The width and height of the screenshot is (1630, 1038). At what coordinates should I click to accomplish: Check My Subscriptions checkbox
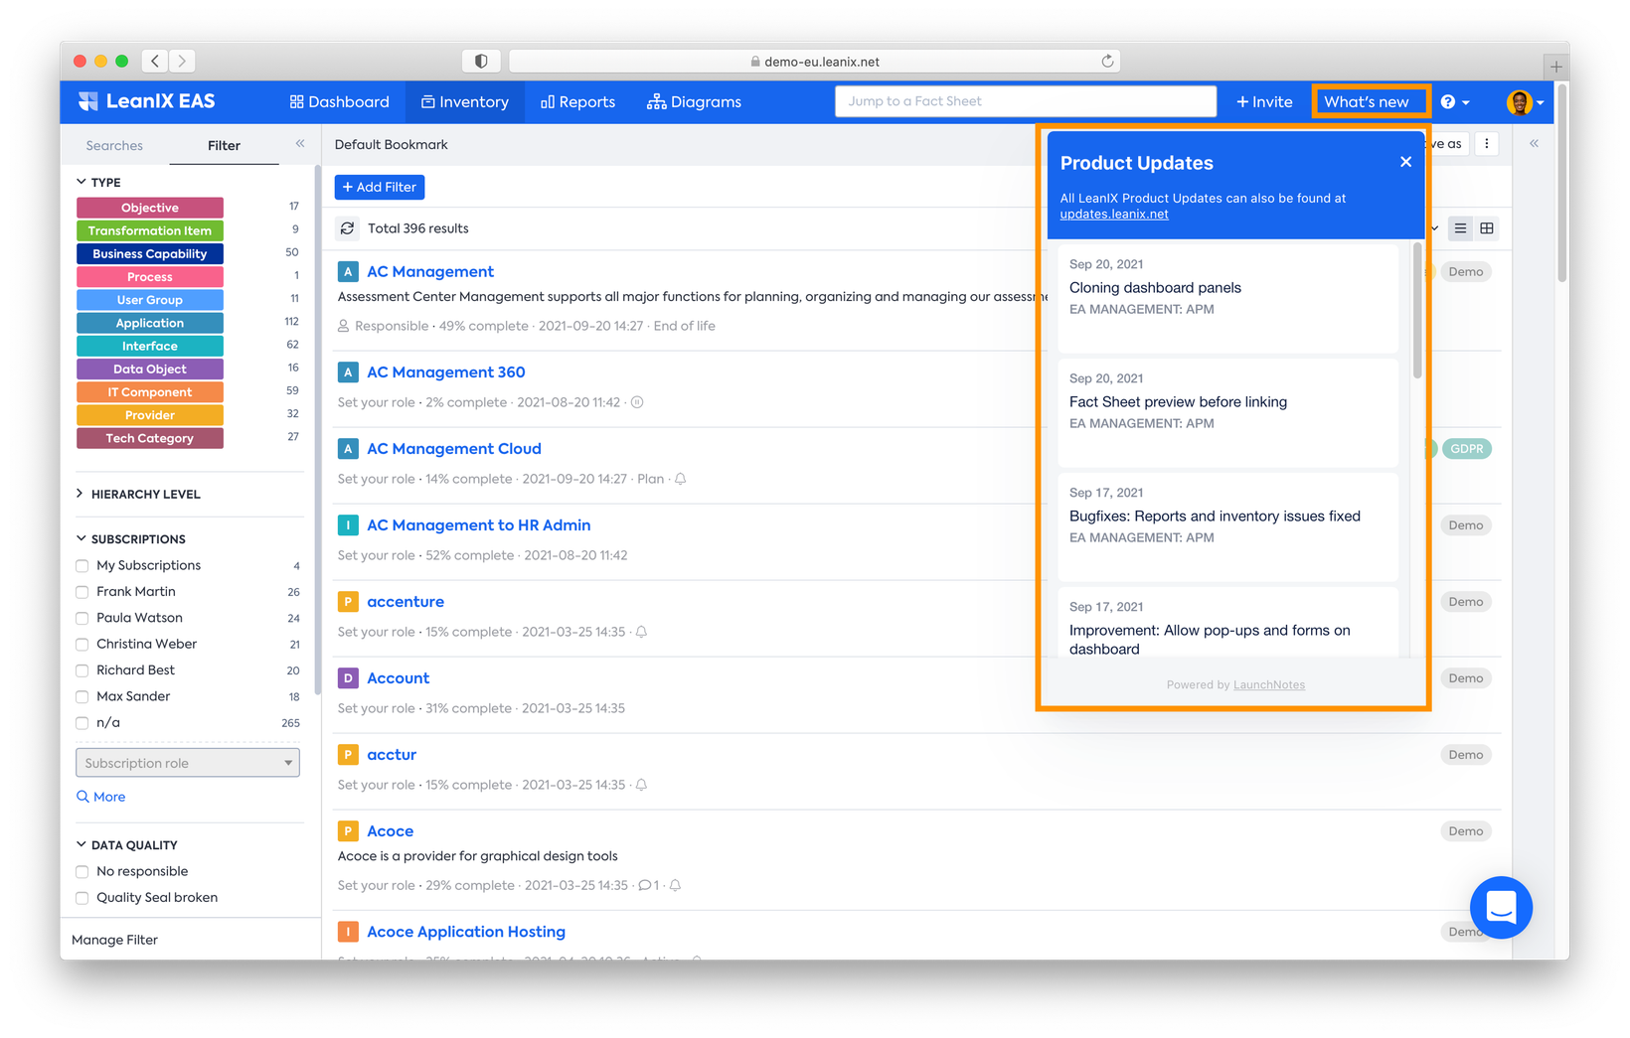click(x=82, y=566)
